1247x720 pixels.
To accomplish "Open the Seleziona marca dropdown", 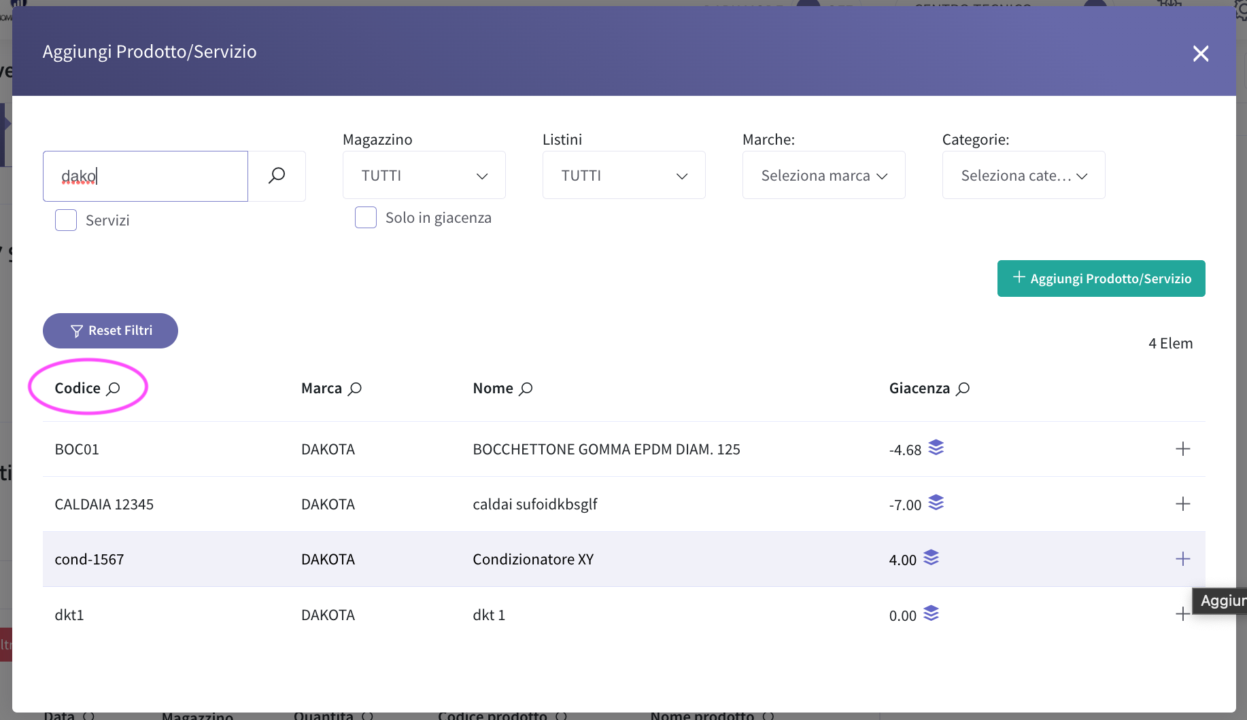I will click(824, 175).
